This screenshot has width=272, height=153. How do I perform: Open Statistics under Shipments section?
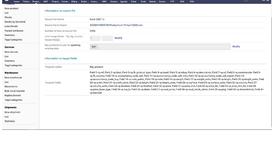9,121
